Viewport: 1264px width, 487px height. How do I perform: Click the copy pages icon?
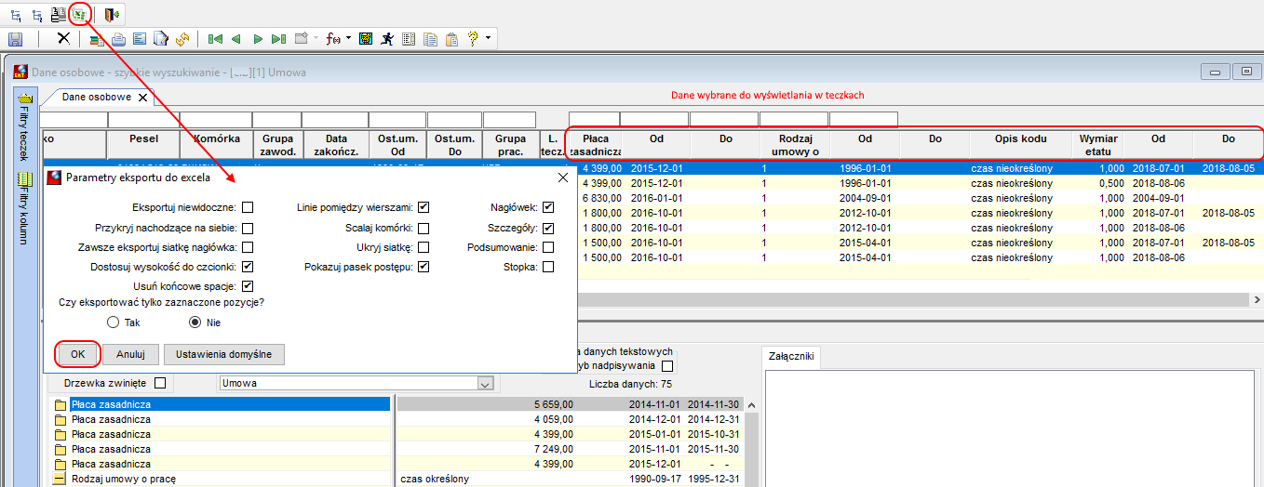[x=430, y=39]
